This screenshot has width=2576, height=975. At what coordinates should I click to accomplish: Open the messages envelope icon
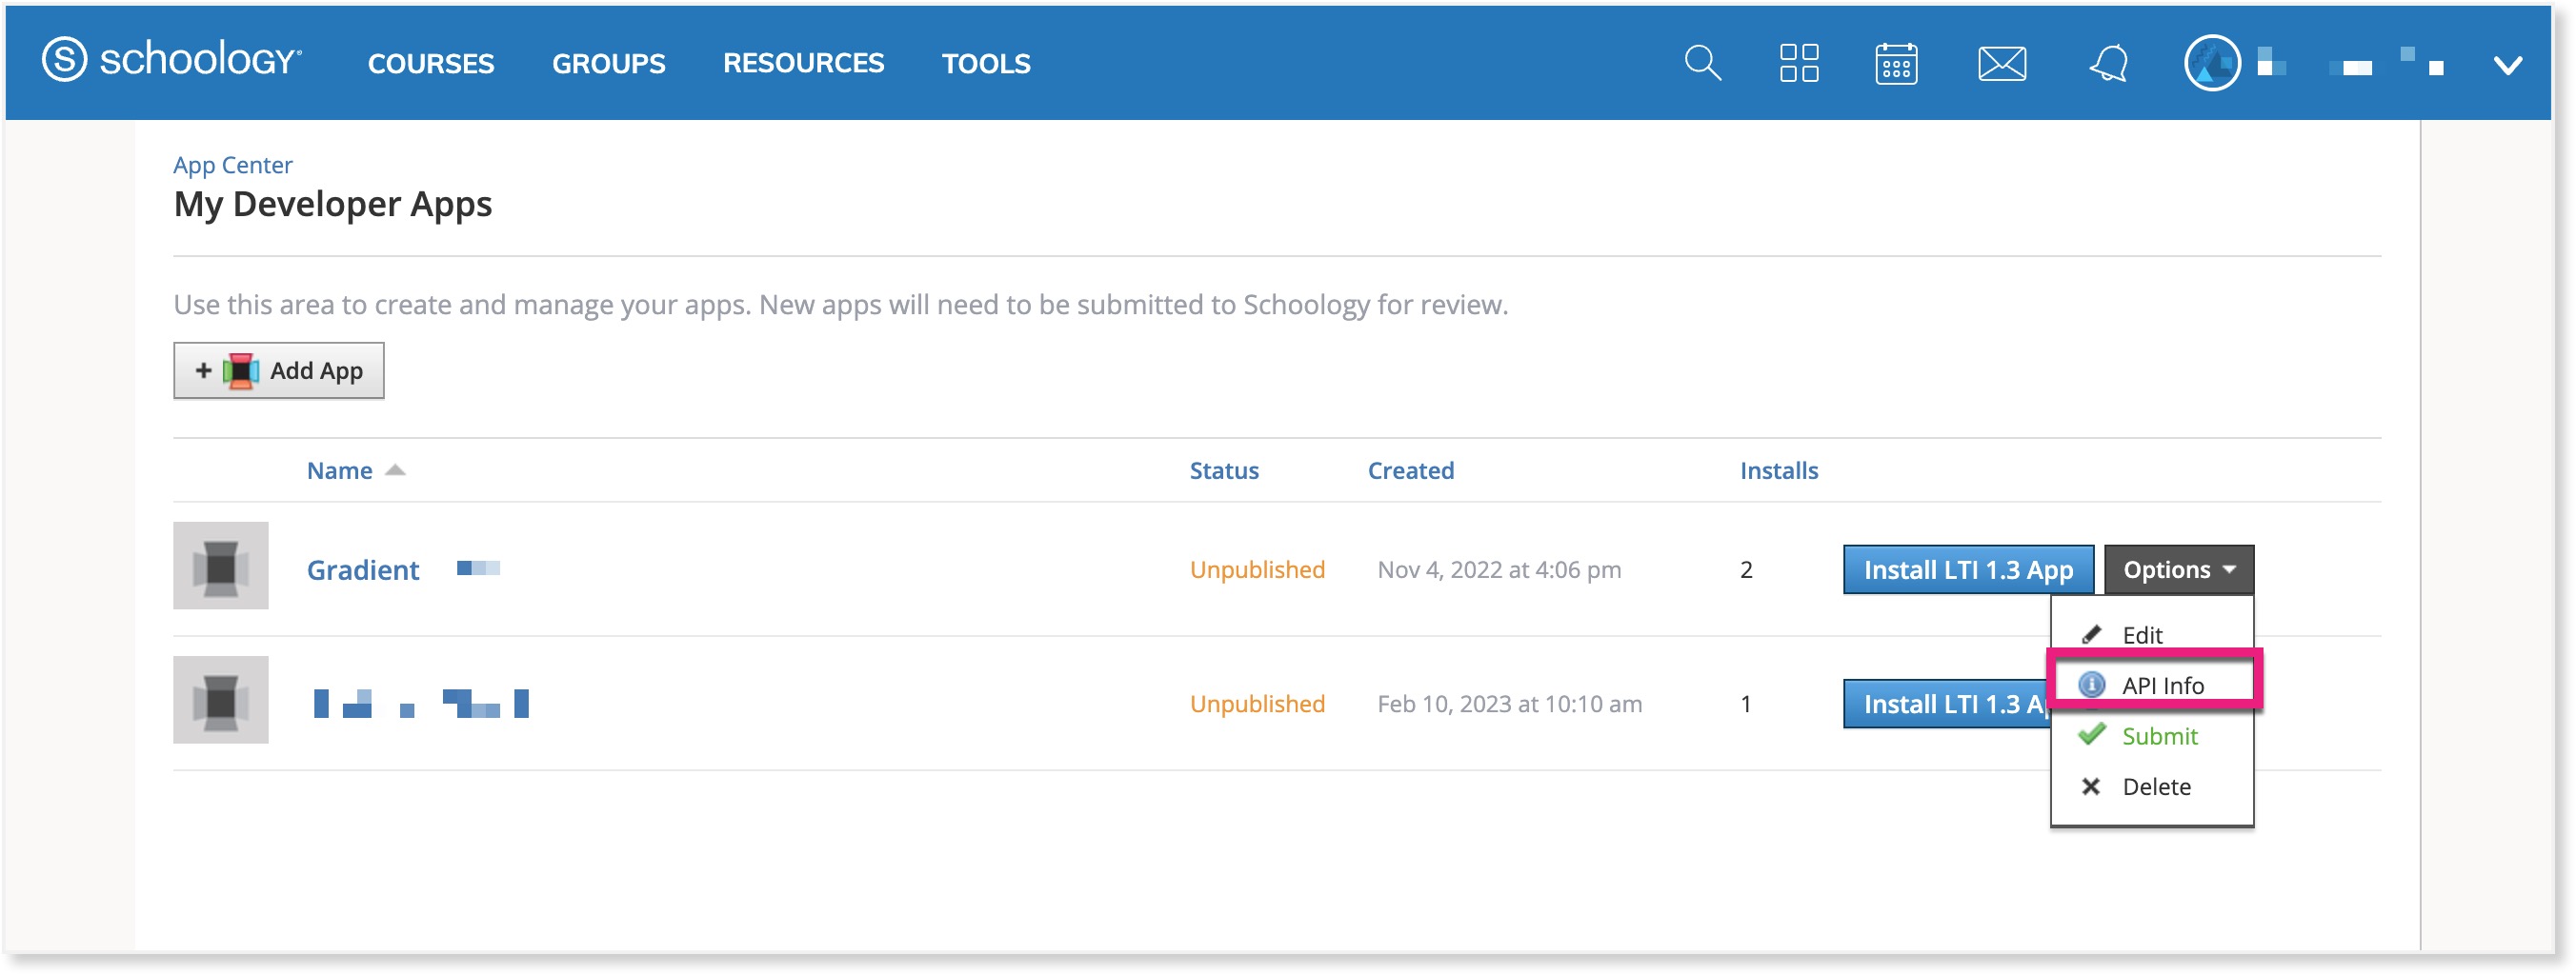(2002, 64)
